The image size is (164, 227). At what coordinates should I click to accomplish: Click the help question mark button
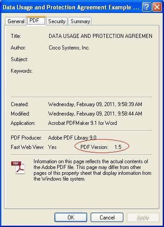coord(147,7)
